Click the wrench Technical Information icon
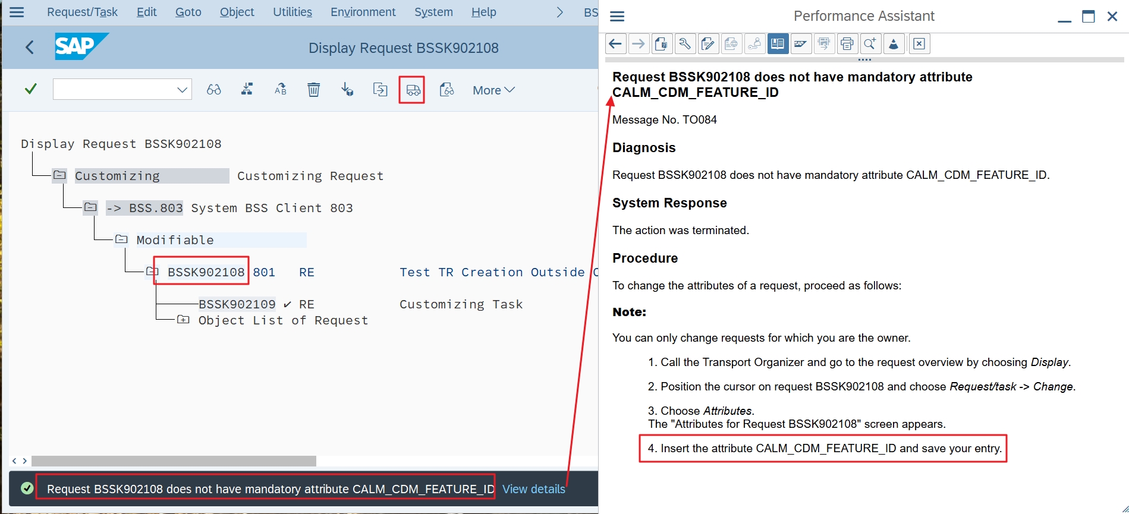Image resolution: width=1129 pixels, height=514 pixels. 684,44
